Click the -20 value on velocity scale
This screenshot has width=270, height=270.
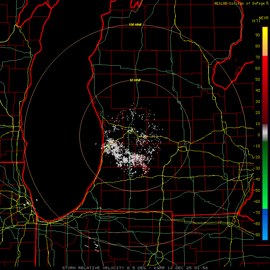coord(256,157)
